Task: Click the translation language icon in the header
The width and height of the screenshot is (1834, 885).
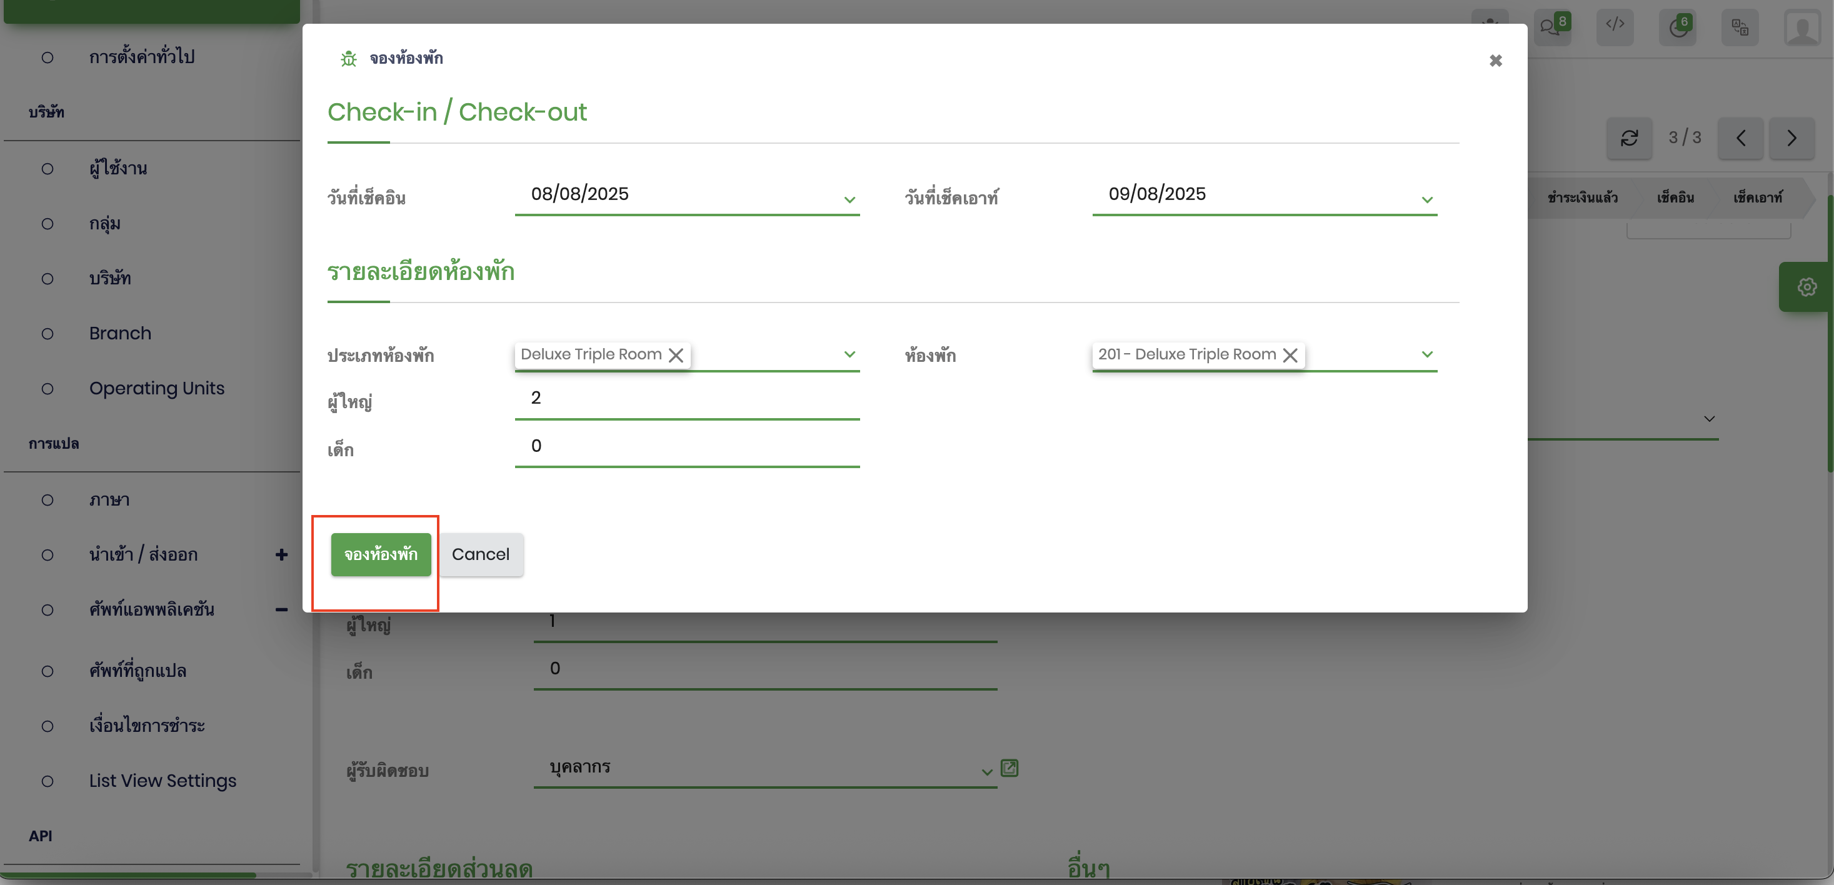Action: tap(1740, 27)
